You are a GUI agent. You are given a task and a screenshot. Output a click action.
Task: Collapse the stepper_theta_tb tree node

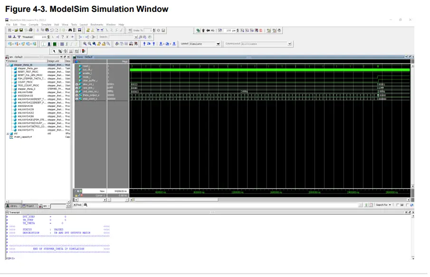[x=8, y=65]
